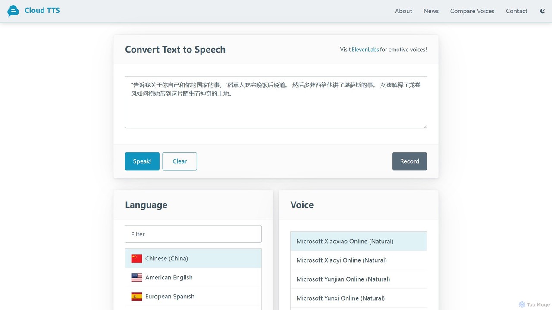Choose Microsoft Xiaoyi Online (Natural) voice
Image resolution: width=552 pixels, height=310 pixels.
[x=358, y=260]
